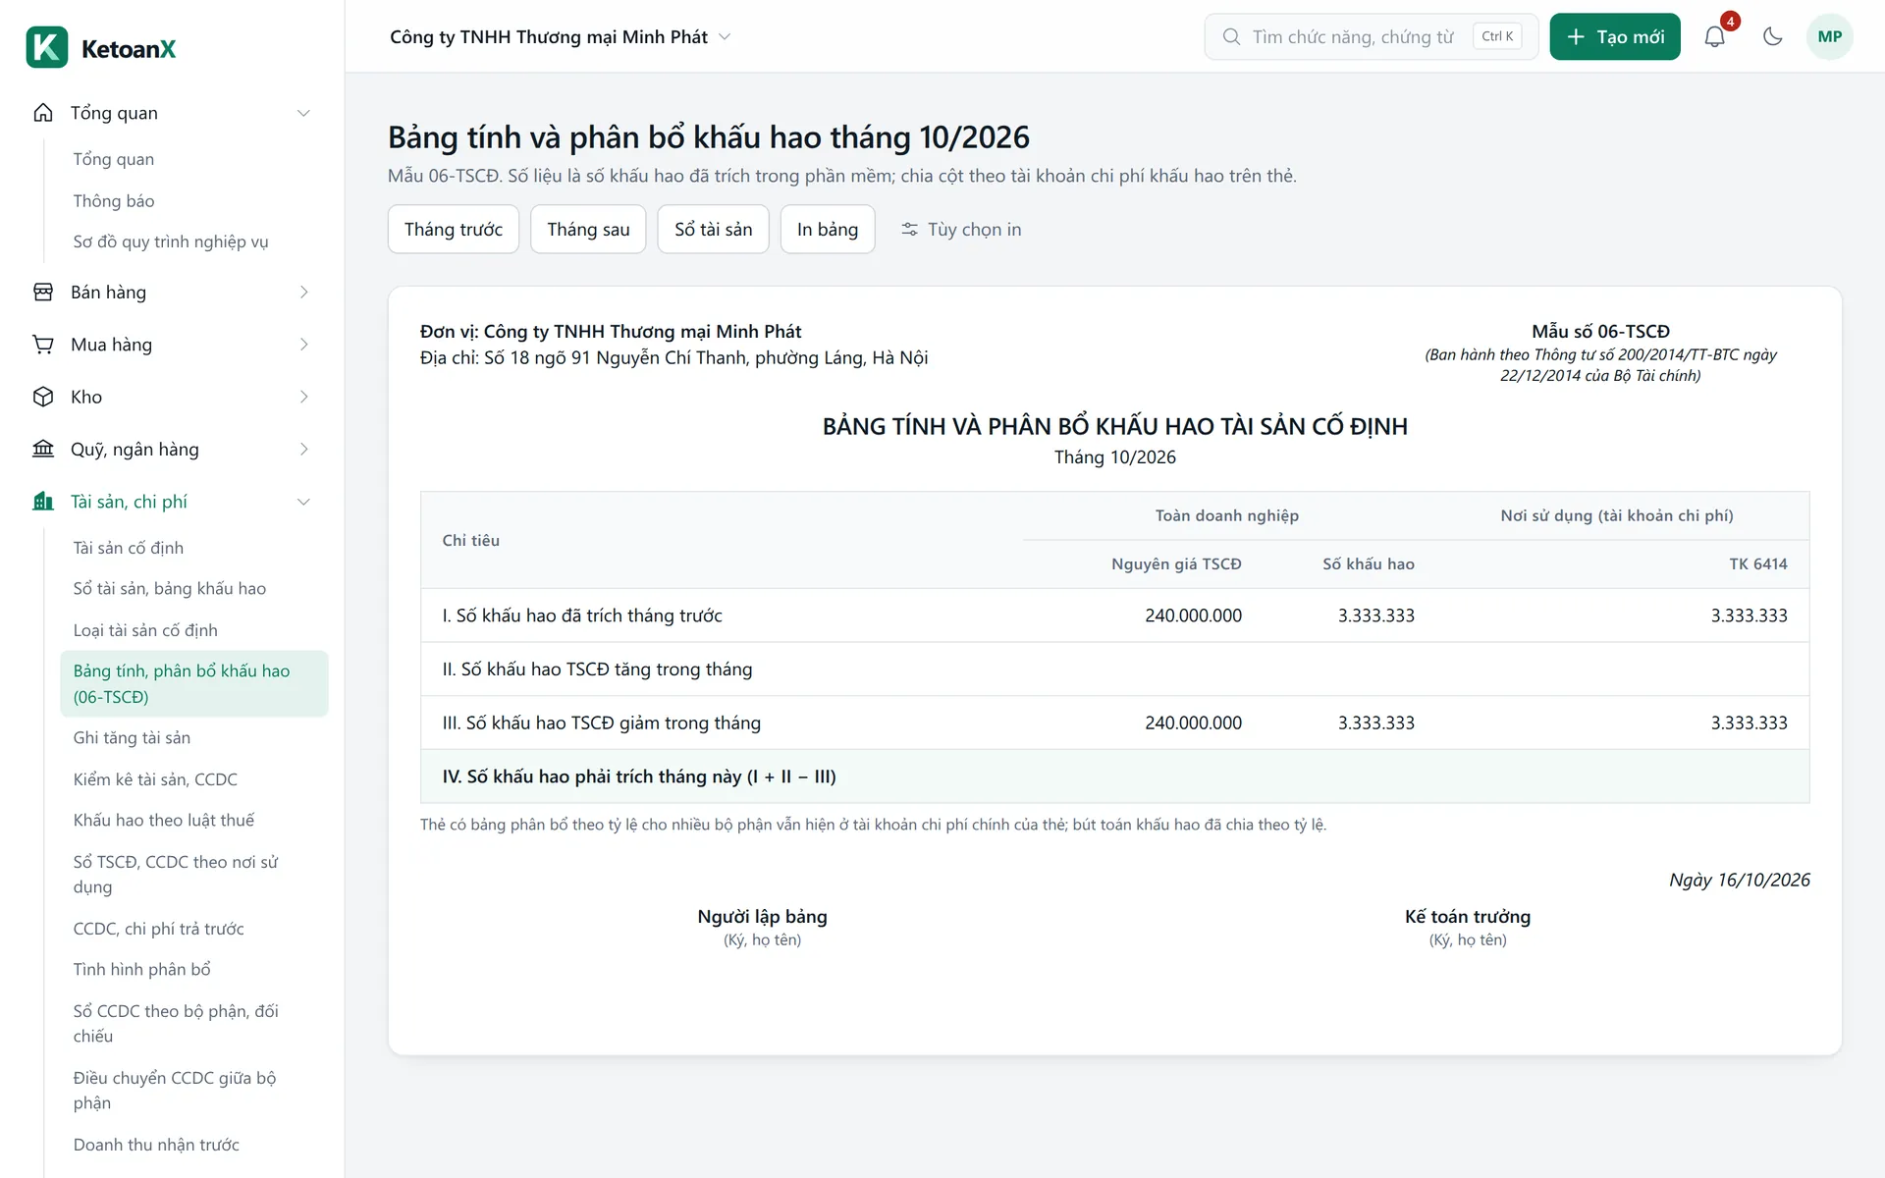This screenshot has height=1178, width=1885.
Task: Click the Tổng quan home icon
Action: [x=43, y=113]
